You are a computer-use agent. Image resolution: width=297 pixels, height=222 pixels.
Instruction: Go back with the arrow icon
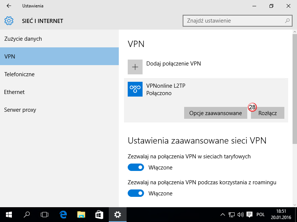[x=9, y=6]
